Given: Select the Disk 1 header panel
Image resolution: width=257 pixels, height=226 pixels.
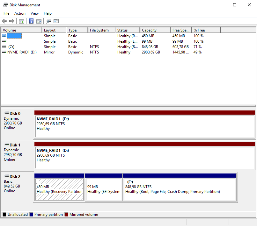Looking at the screenshot, I should [17, 156].
